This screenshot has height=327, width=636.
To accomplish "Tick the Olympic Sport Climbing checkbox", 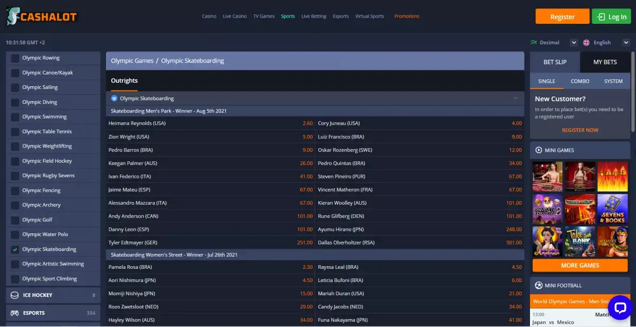I will [15, 279].
